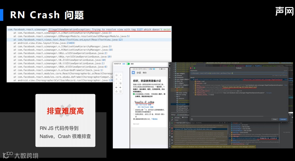This screenshot has width=295, height=161.
Task: Select the Android Debug session tab
Action: 183,115
